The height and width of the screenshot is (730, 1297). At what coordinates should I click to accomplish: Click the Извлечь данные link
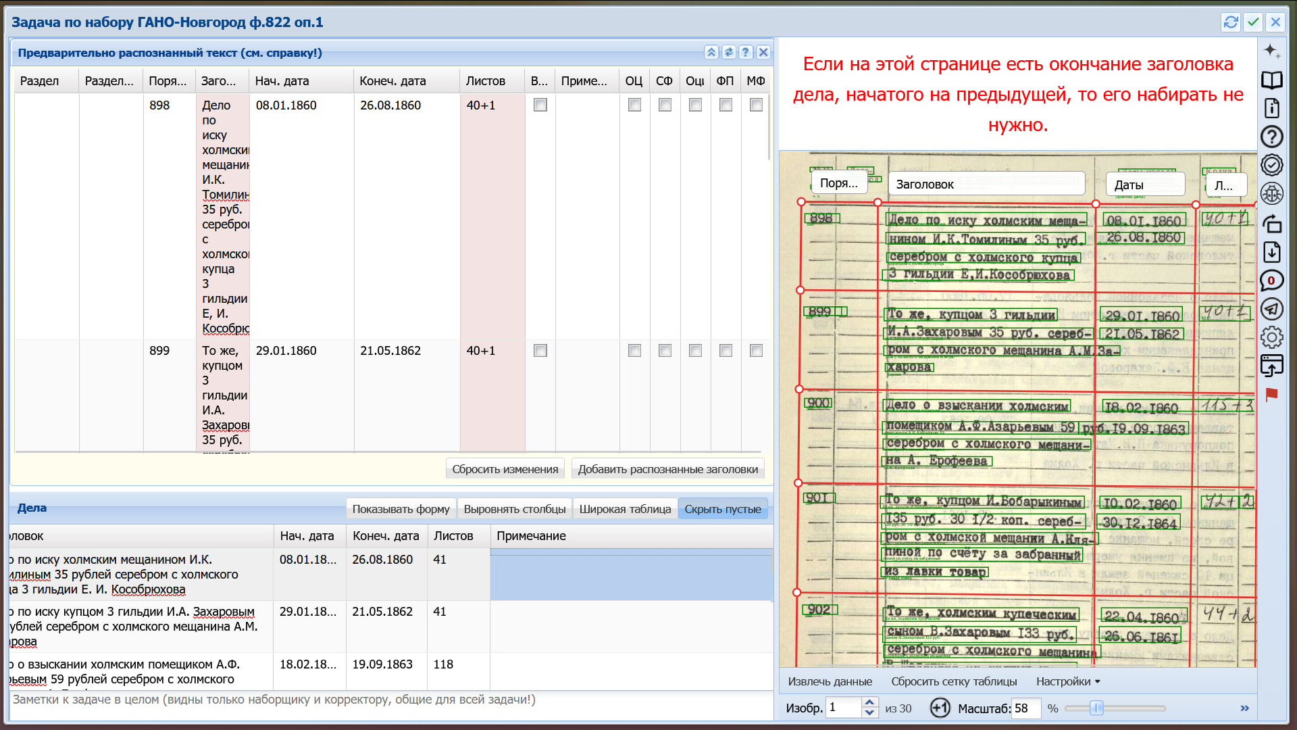(830, 681)
